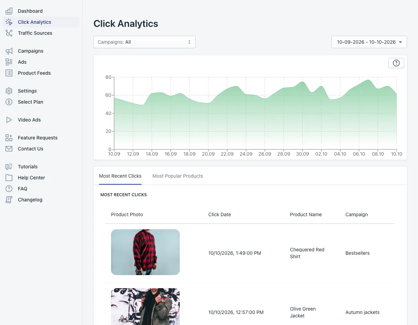Open the Tutorials link
This screenshot has width=418, height=325.
point(28,167)
